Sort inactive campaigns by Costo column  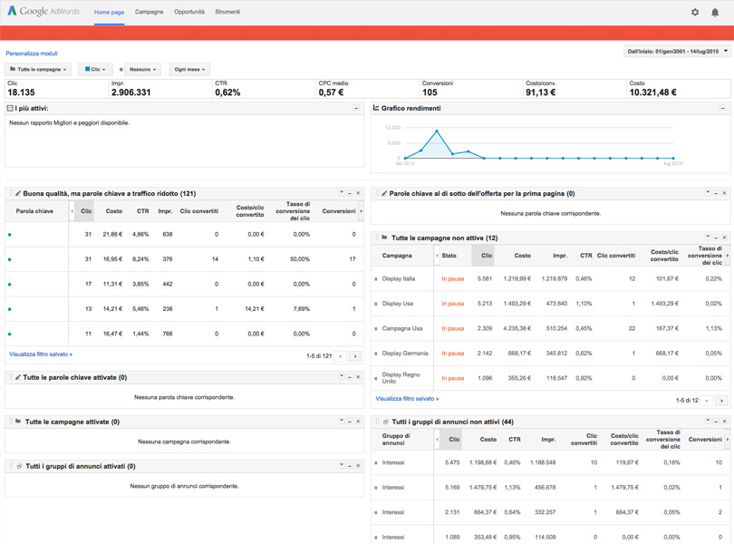pos(522,256)
